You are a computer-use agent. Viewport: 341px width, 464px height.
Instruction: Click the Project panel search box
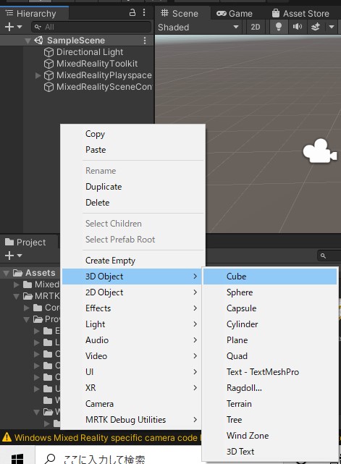click(329, 256)
